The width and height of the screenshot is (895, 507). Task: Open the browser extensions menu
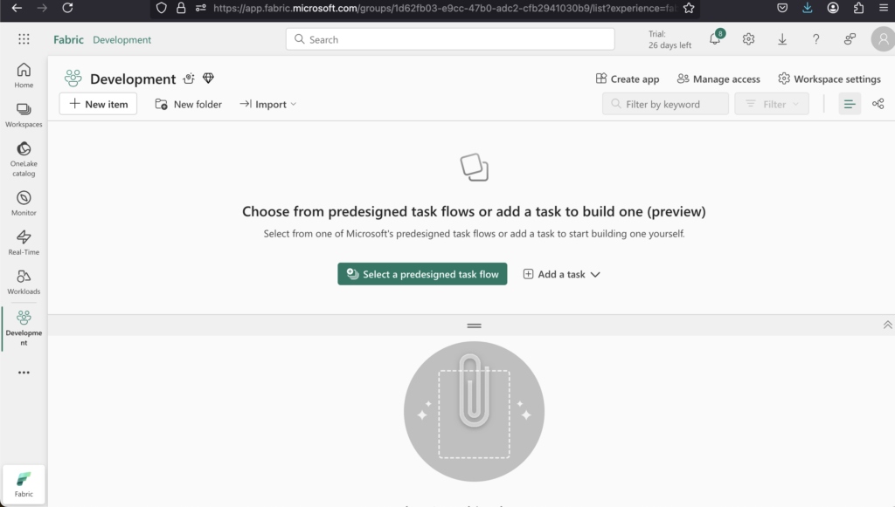[858, 8]
